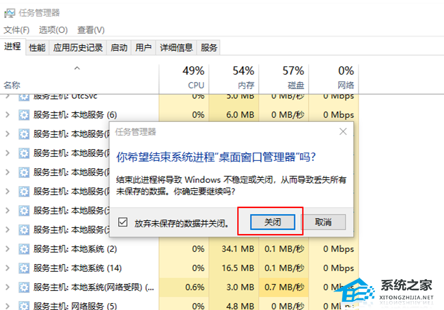Click the gear icon for 服务主机: 本地服务 (6)
The width and height of the screenshot is (444, 310).
pyautogui.click(x=24, y=114)
